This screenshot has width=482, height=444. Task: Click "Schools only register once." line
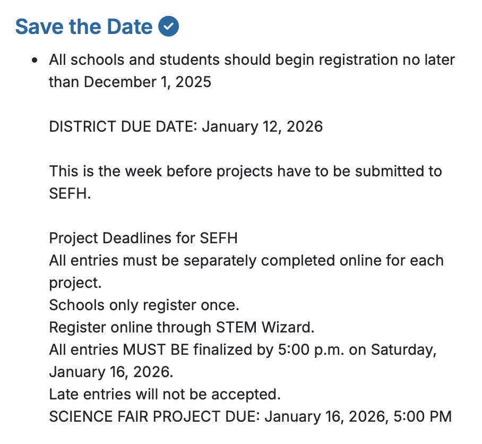(143, 305)
